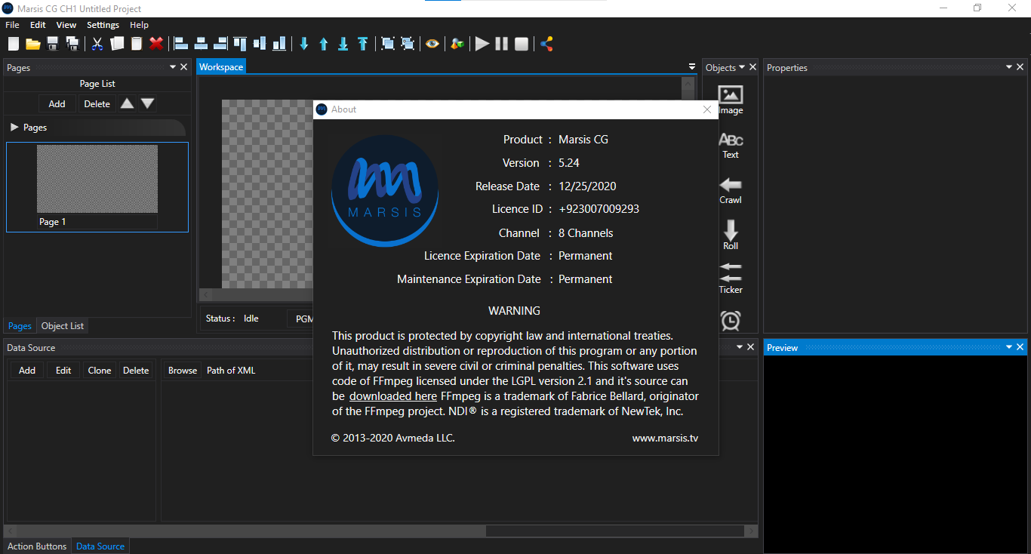The width and height of the screenshot is (1031, 554).
Task: Select the bottom Data Source tab
Action: point(100,546)
